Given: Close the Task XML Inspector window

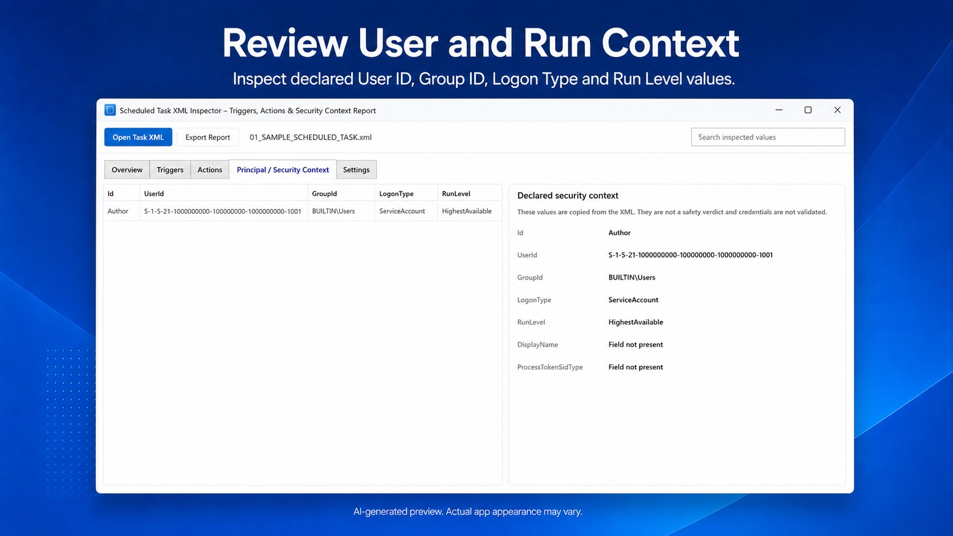Looking at the screenshot, I should (837, 110).
